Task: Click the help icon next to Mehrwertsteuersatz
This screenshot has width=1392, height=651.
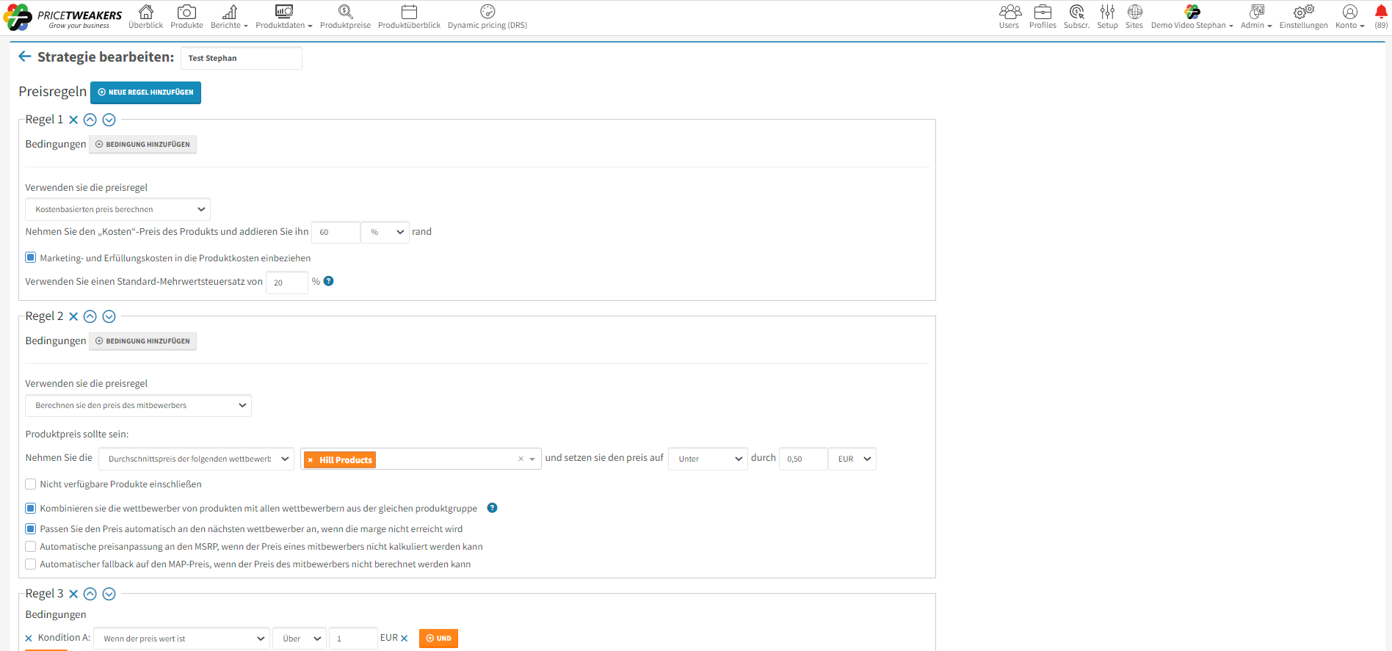Action: 329,281
